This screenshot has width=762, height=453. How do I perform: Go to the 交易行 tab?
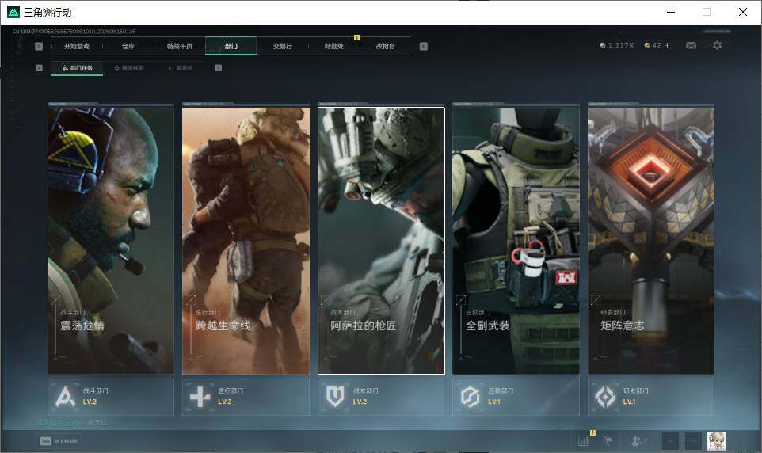click(x=282, y=46)
